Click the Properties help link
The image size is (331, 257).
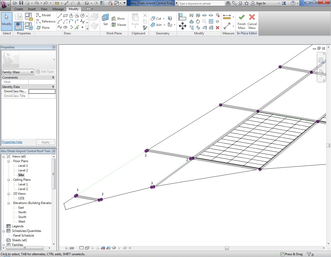click(x=12, y=142)
